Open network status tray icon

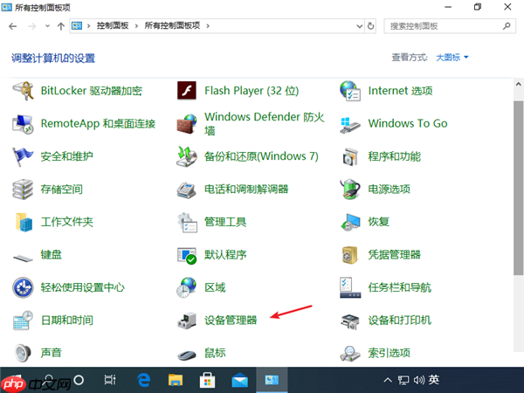click(403, 380)
